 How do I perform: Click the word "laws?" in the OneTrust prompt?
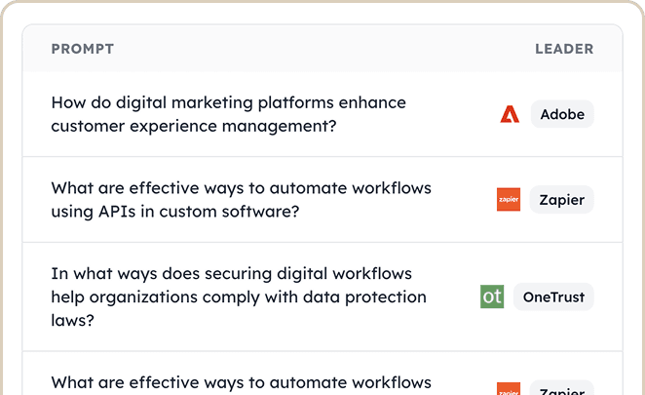[72, 319]
